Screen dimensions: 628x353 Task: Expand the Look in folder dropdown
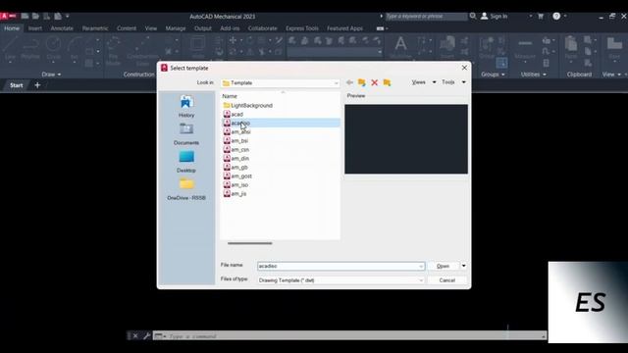336,82
